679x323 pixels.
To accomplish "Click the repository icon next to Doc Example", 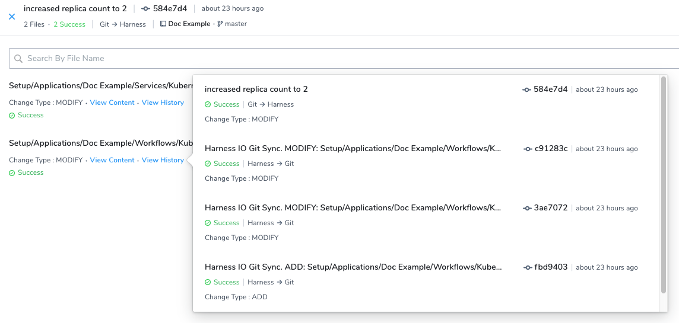I will pyautogui.click(x=163, y=24).
